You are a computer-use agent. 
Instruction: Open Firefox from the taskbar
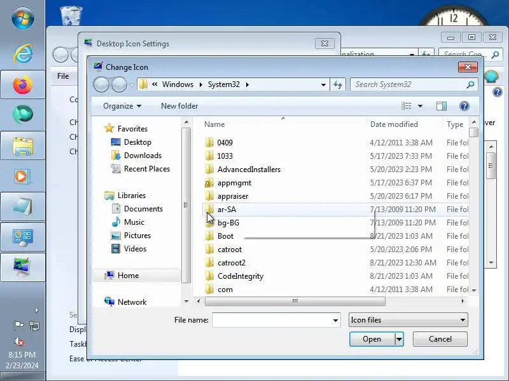click(x=23, y=84)
